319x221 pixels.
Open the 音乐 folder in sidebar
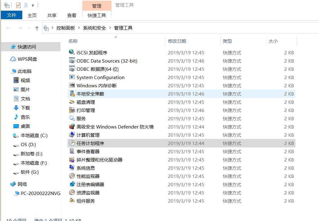pos(25,117)
